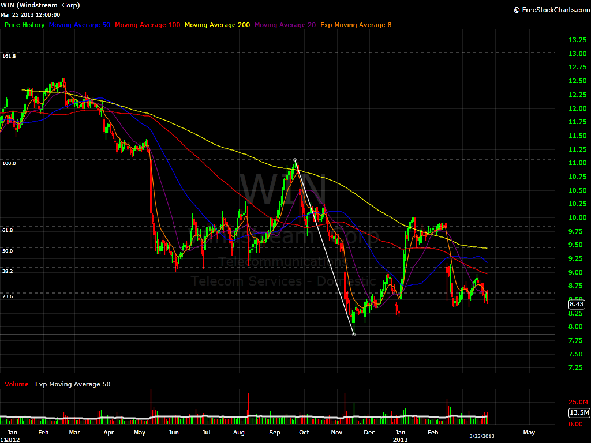Click the 3/25/2013 date marker on the time axis
The height and width of the screenshot is (443, 591).
tap(481, 437)
